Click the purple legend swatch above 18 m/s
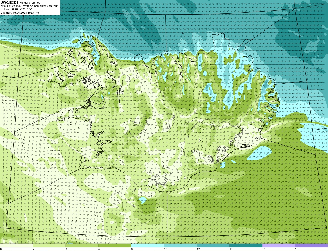The width and height of the screenshot is (328, 251). point(312,245)
